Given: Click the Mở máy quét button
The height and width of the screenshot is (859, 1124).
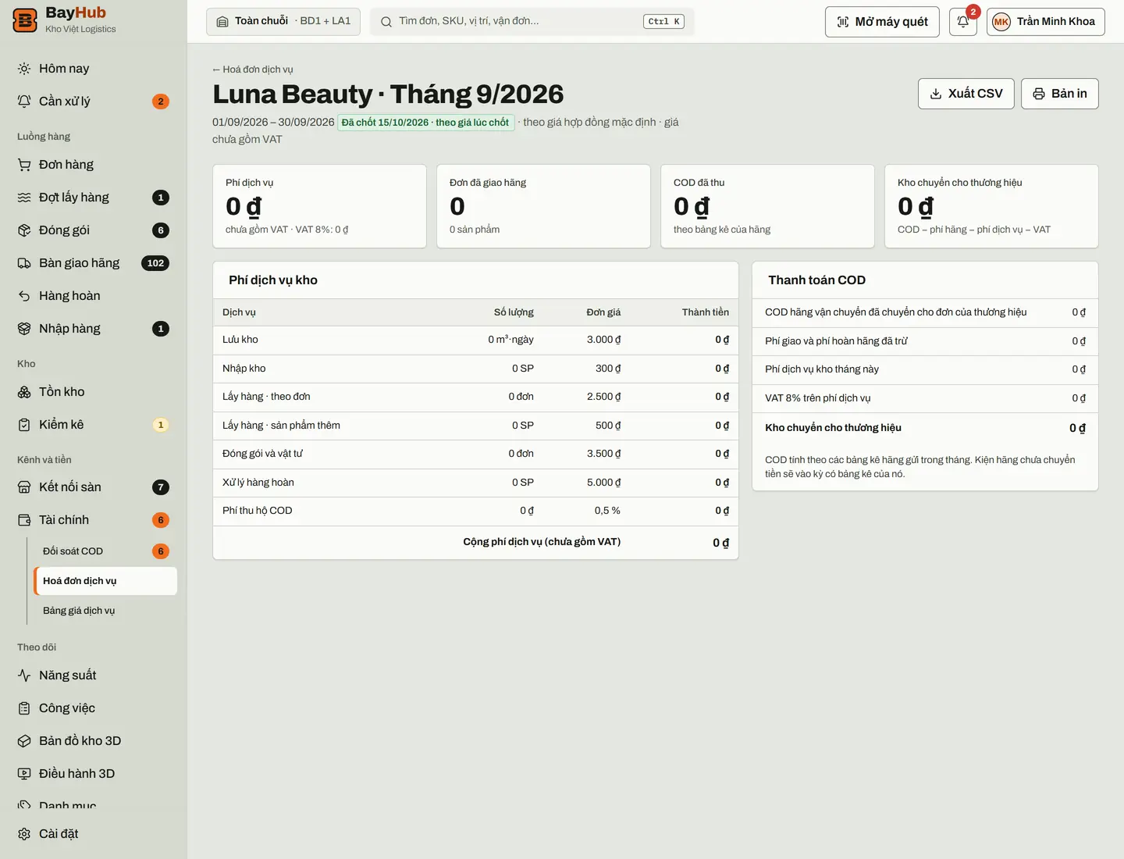Looking at the screenshot, I should click(882, 22).
